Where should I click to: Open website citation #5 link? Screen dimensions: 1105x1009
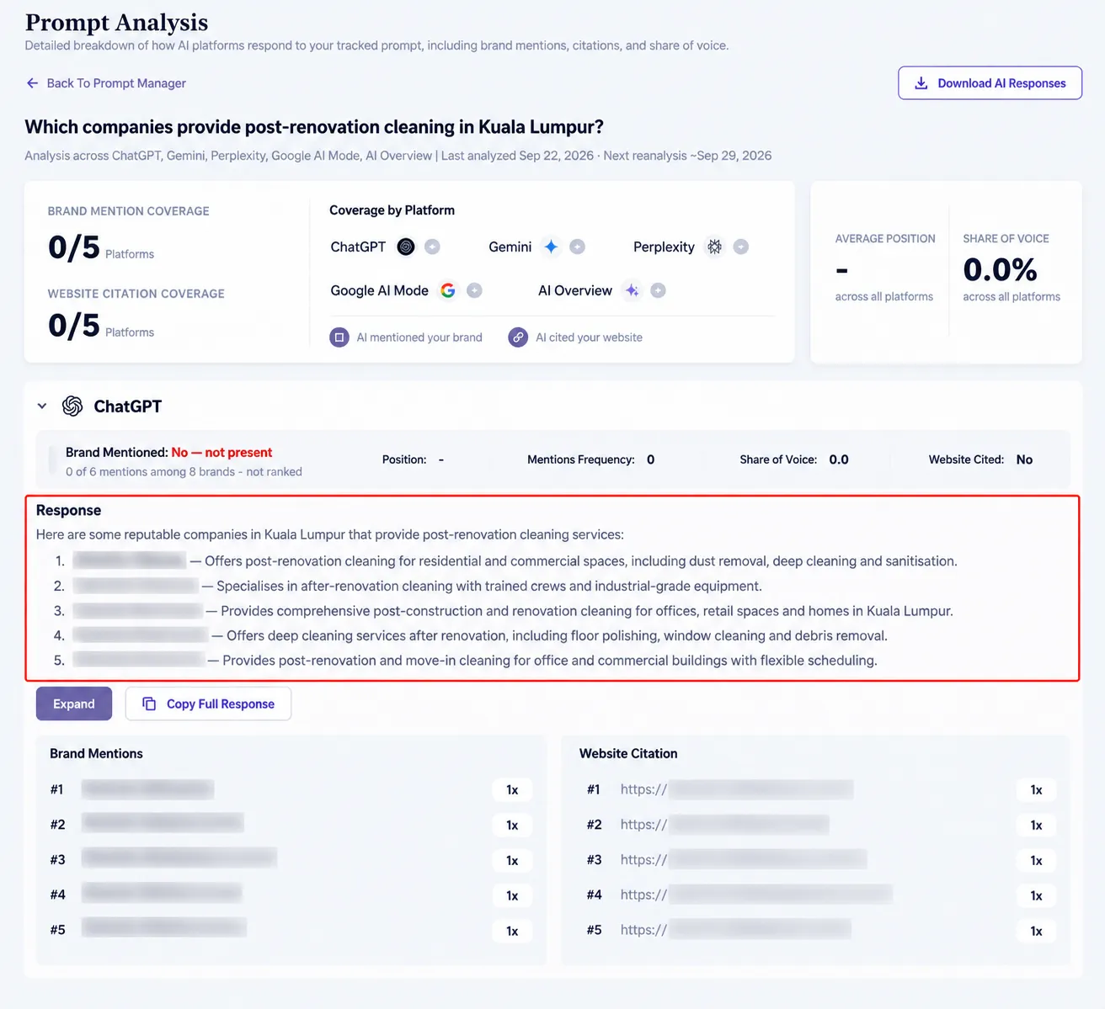tap(736, 930)
